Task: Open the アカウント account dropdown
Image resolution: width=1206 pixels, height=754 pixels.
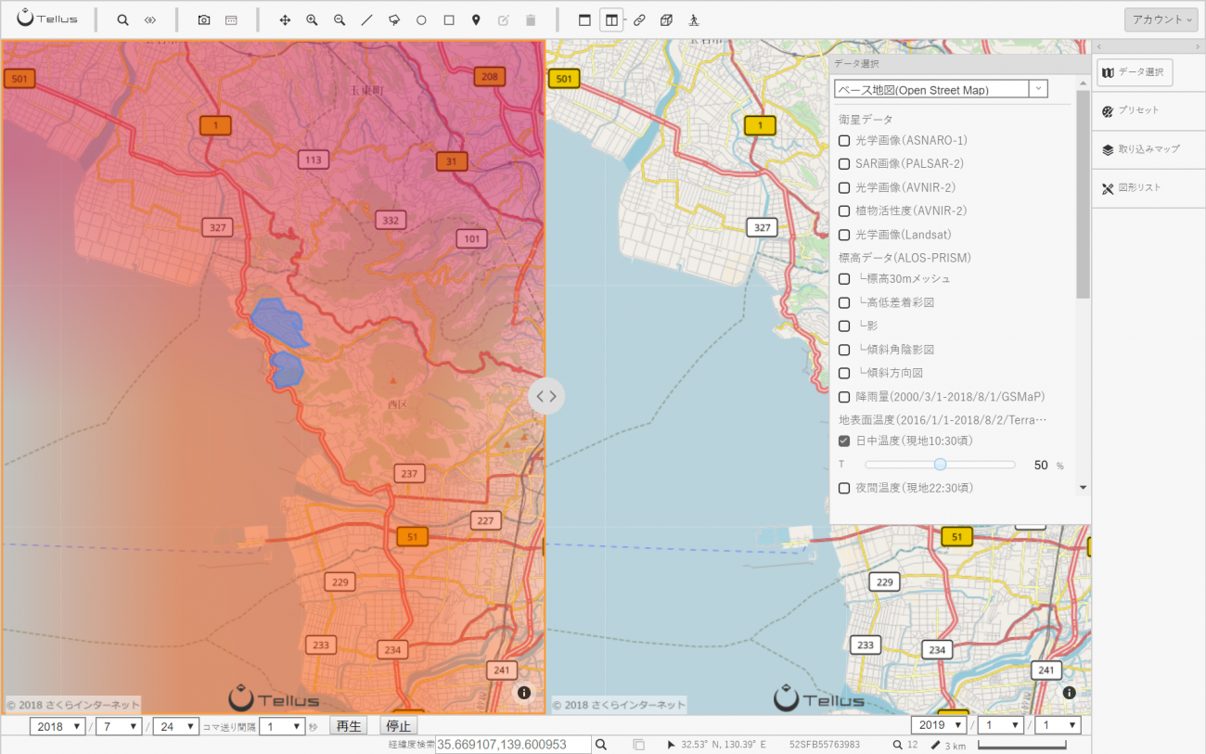Action: coord(1161,19)
